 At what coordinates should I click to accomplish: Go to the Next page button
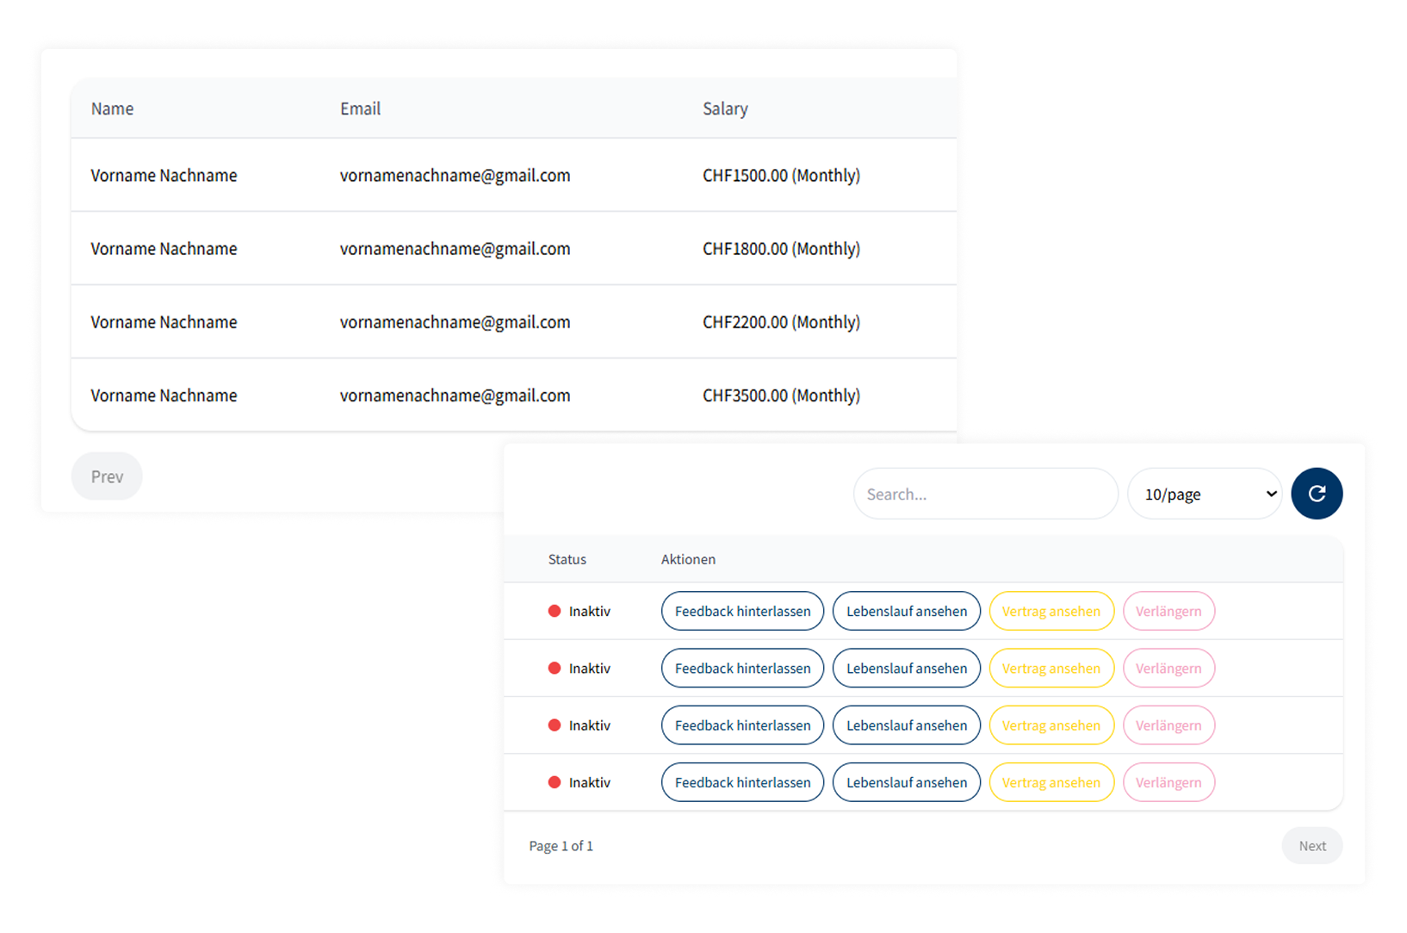click(1311, 846)
